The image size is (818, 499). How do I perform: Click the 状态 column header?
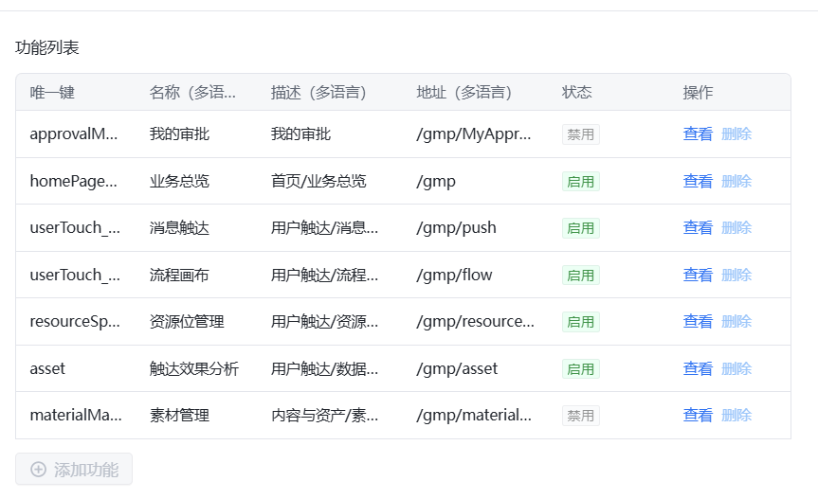pyautogui.click(x=576, y=93)
